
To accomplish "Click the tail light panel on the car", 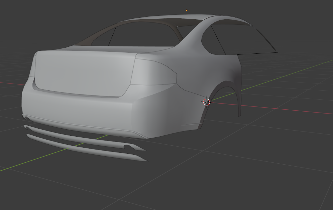I will pyautogui.click(x=154, y=72).
